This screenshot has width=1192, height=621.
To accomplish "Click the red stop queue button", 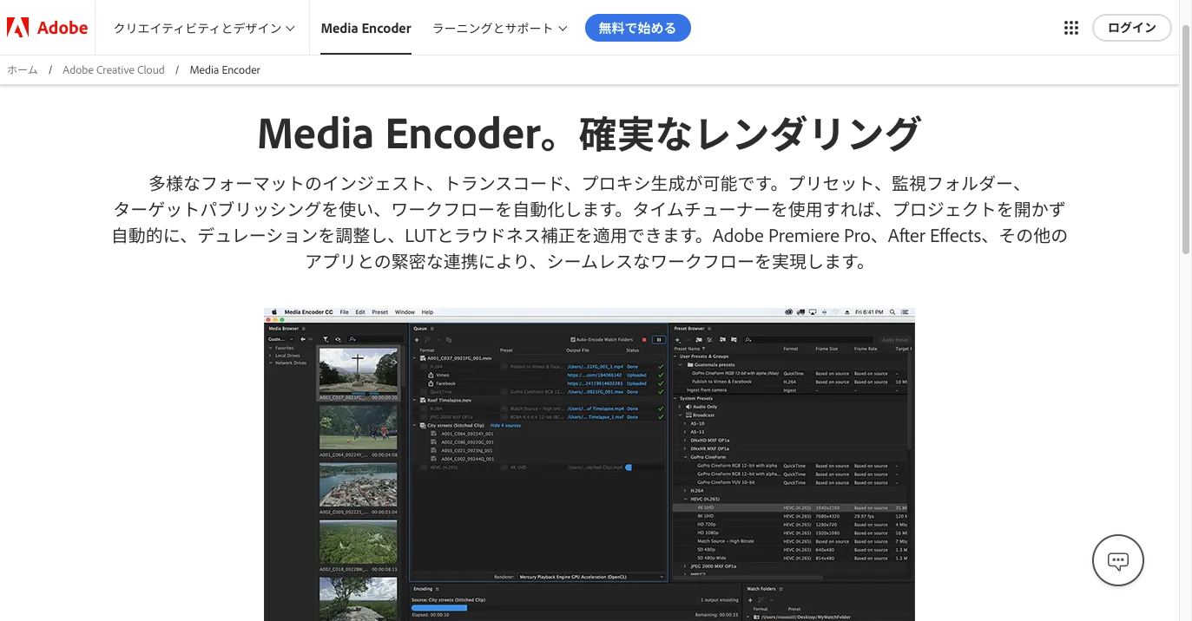I will (643, 339).
